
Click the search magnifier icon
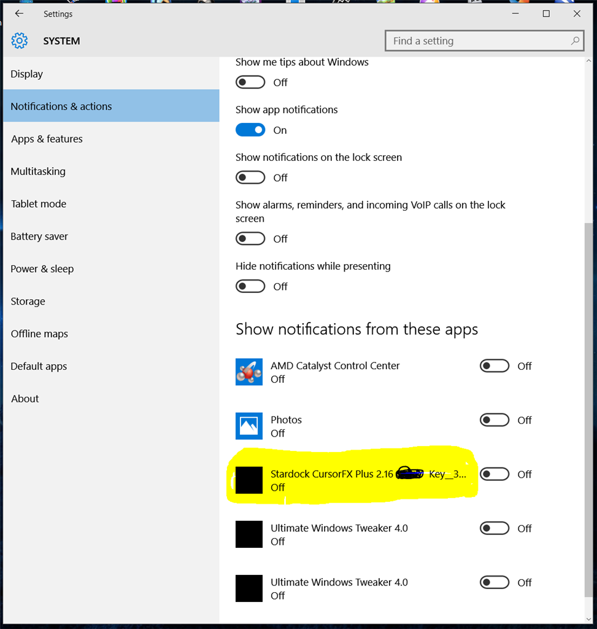pos(575,41)
